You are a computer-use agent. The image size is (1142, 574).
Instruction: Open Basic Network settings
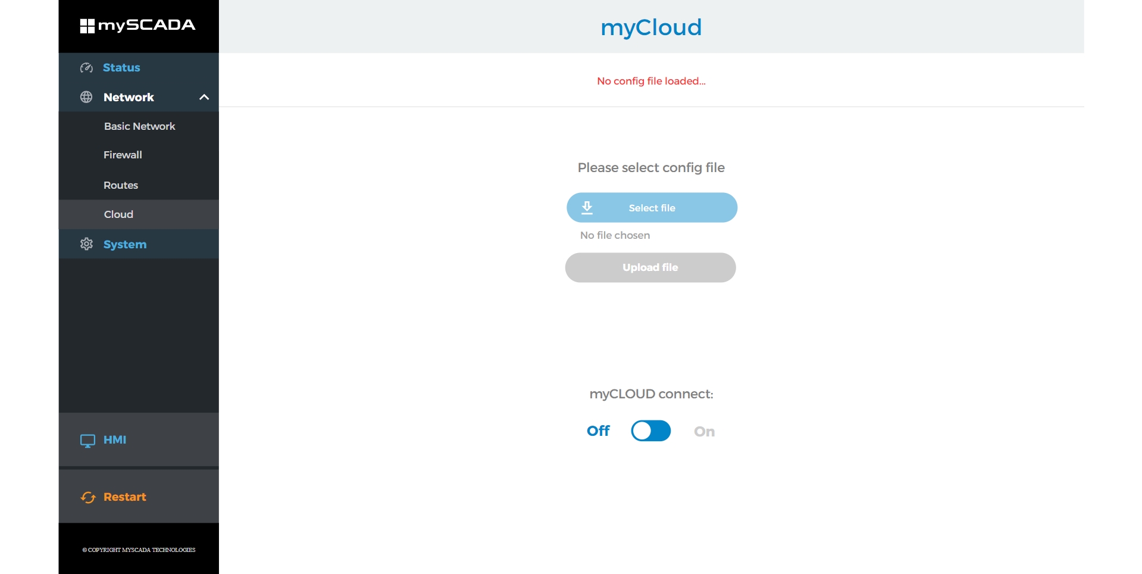pyautogui.click(x=139, y=126)
